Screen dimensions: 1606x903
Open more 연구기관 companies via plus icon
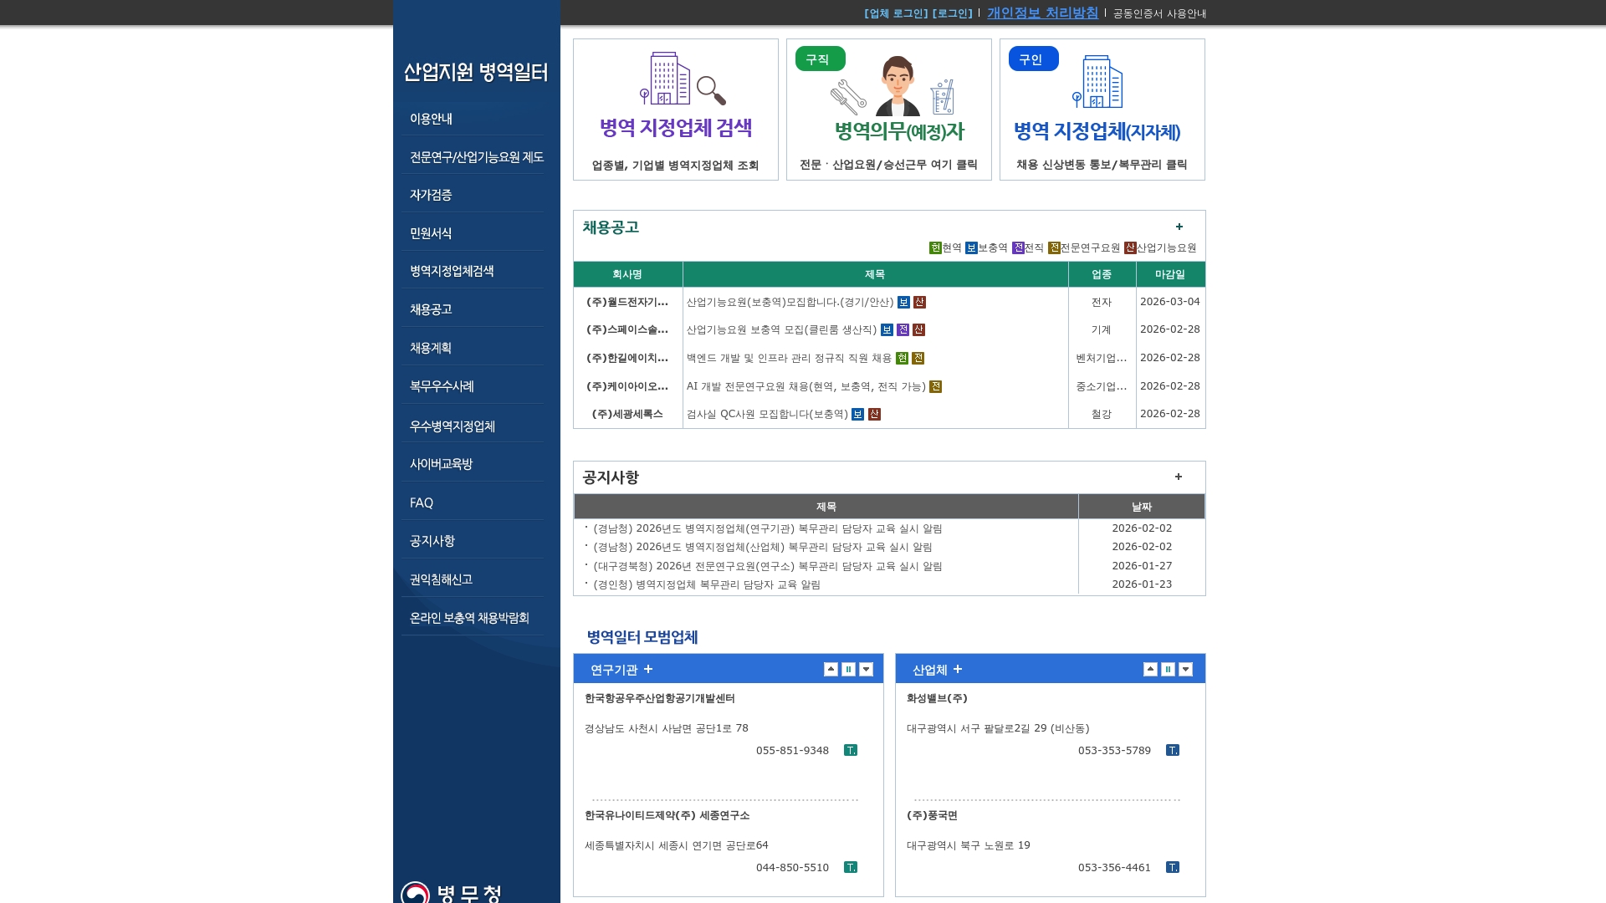coord(648,670)
